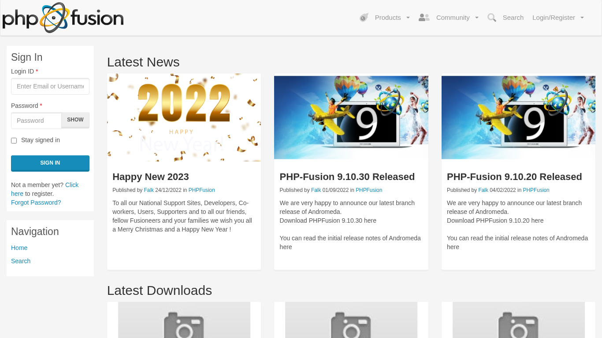Screen dimensions: 602x338
Task: Click the people icon beside Community
Action: (x=424, y=18)
